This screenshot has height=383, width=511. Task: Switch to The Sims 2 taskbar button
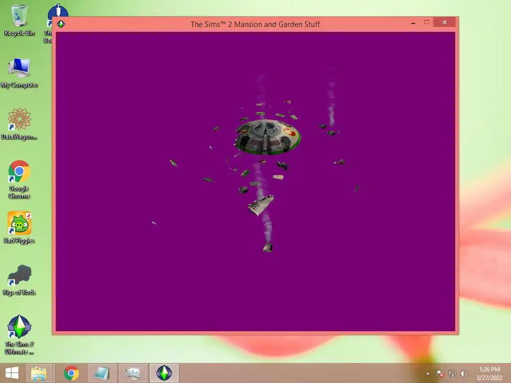164,373
